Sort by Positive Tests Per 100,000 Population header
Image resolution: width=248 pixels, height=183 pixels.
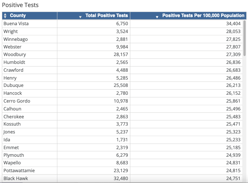203,15
